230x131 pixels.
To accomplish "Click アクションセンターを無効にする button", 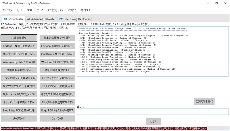I will pyautogui.click(x=19, y=78).
